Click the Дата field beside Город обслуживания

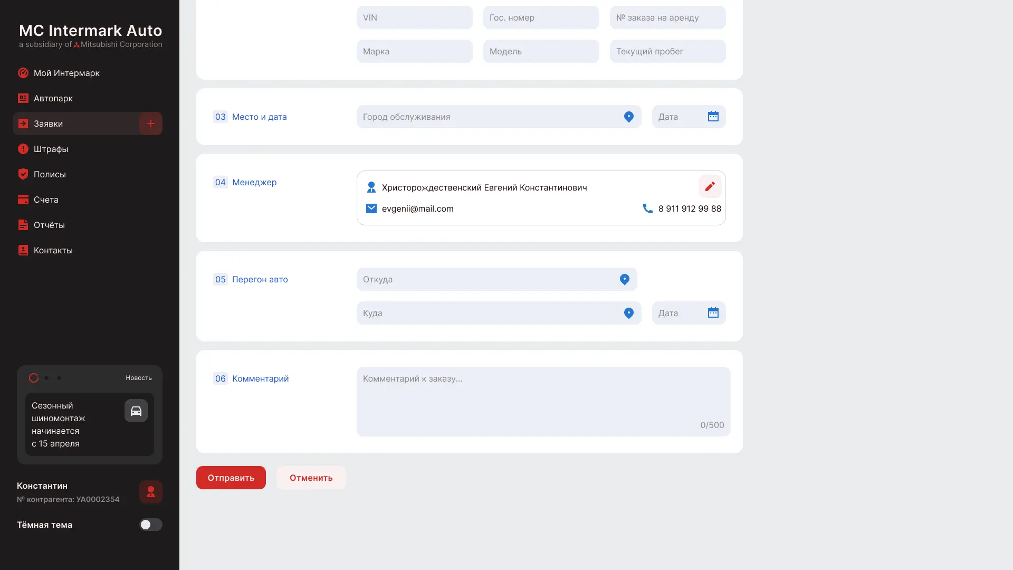689,117
